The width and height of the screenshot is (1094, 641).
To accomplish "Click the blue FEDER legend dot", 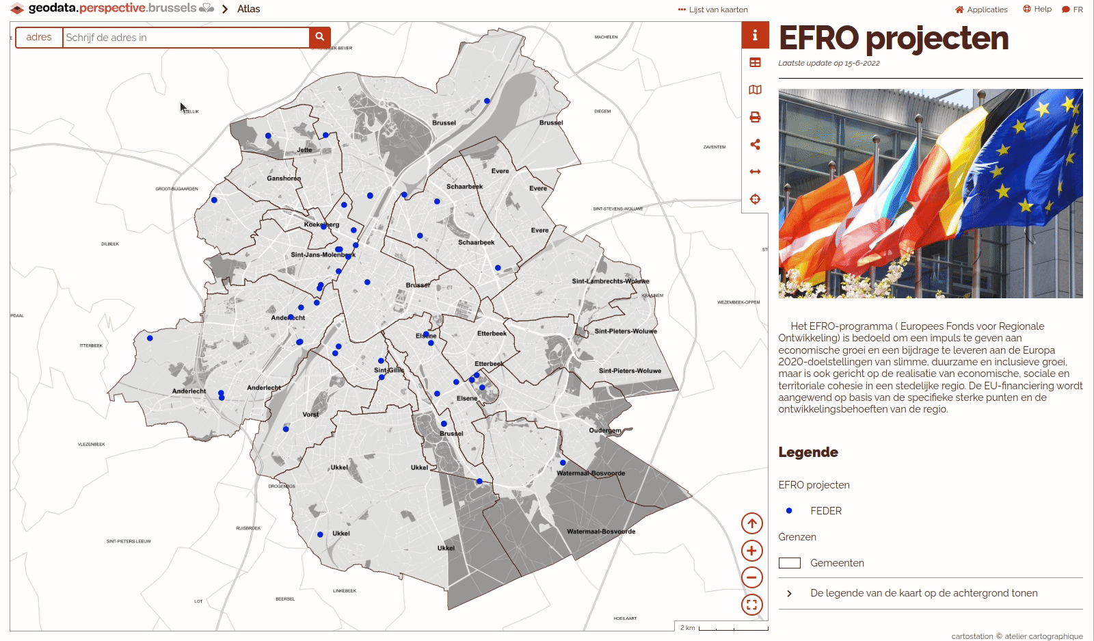I will coord(789,511).
